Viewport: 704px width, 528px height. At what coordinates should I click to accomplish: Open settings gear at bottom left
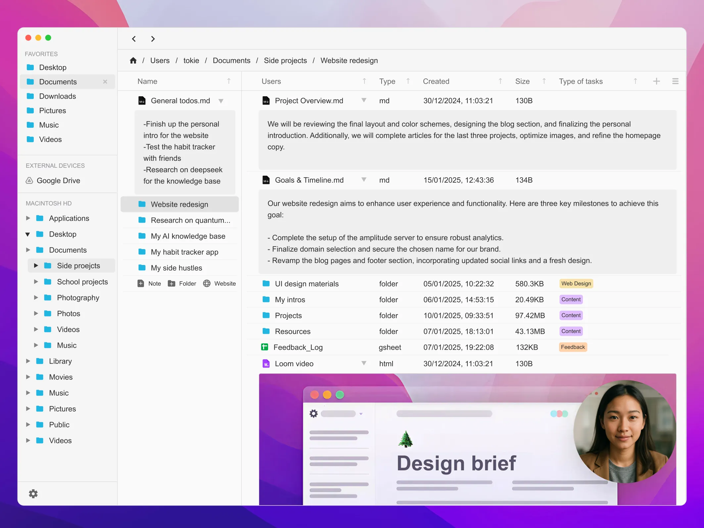[x=33, y=494]
